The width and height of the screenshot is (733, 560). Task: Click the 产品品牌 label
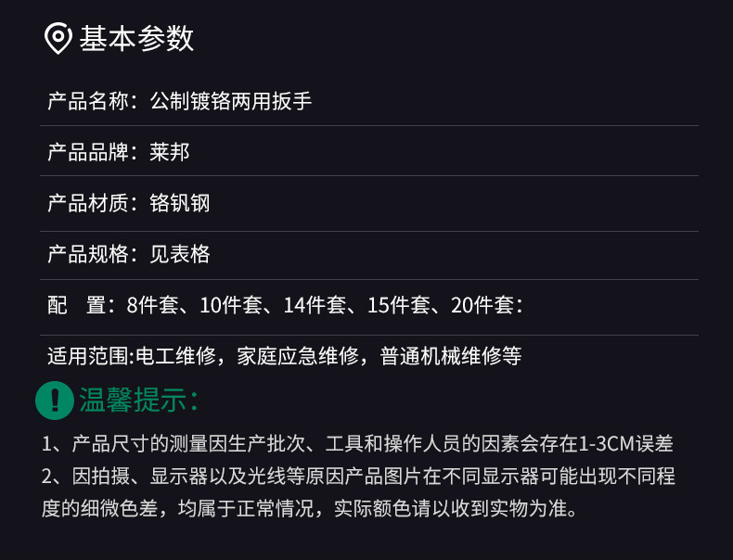click(x=88, y=152)
